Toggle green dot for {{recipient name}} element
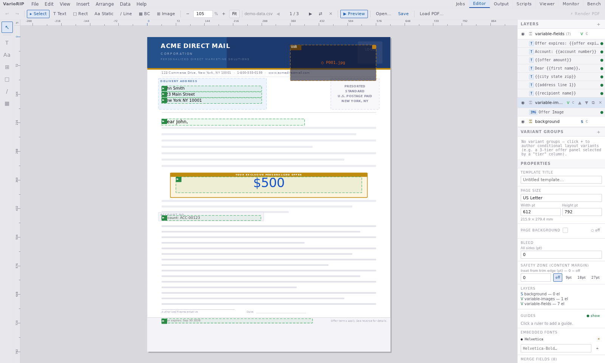This screenshot has height=363, width=605. (602, 93)
